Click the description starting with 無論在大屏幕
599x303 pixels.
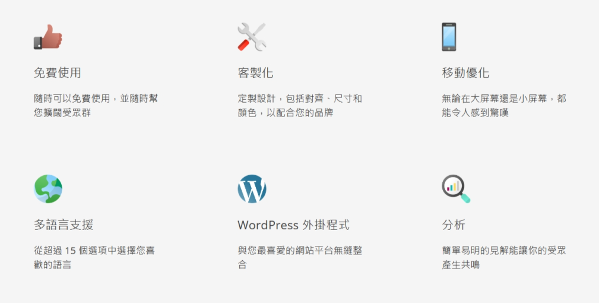point(503,99)
